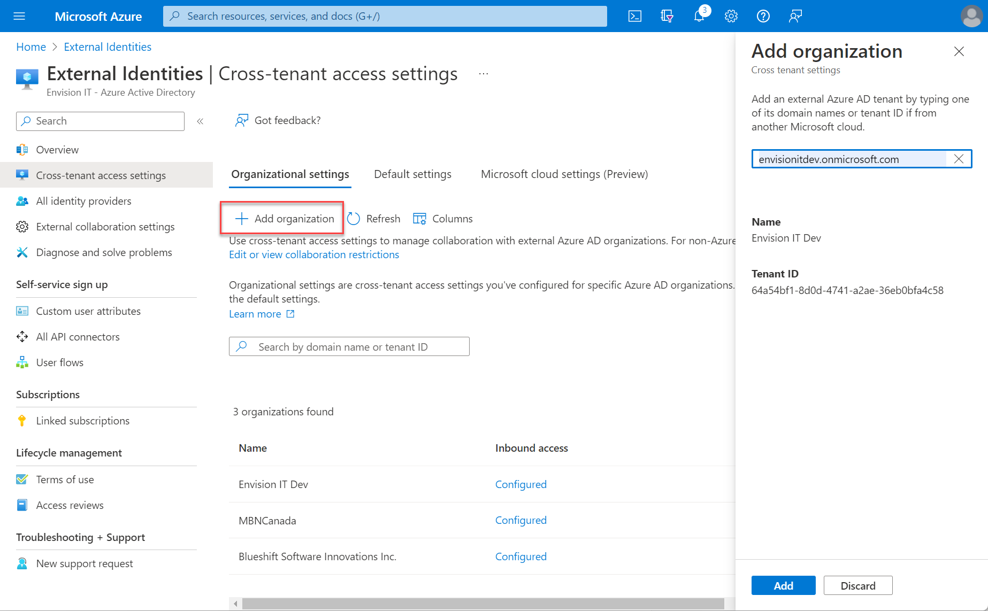Click the Got feedback person icon
This screenshot has width=988, height=611.
click(242, 120)
